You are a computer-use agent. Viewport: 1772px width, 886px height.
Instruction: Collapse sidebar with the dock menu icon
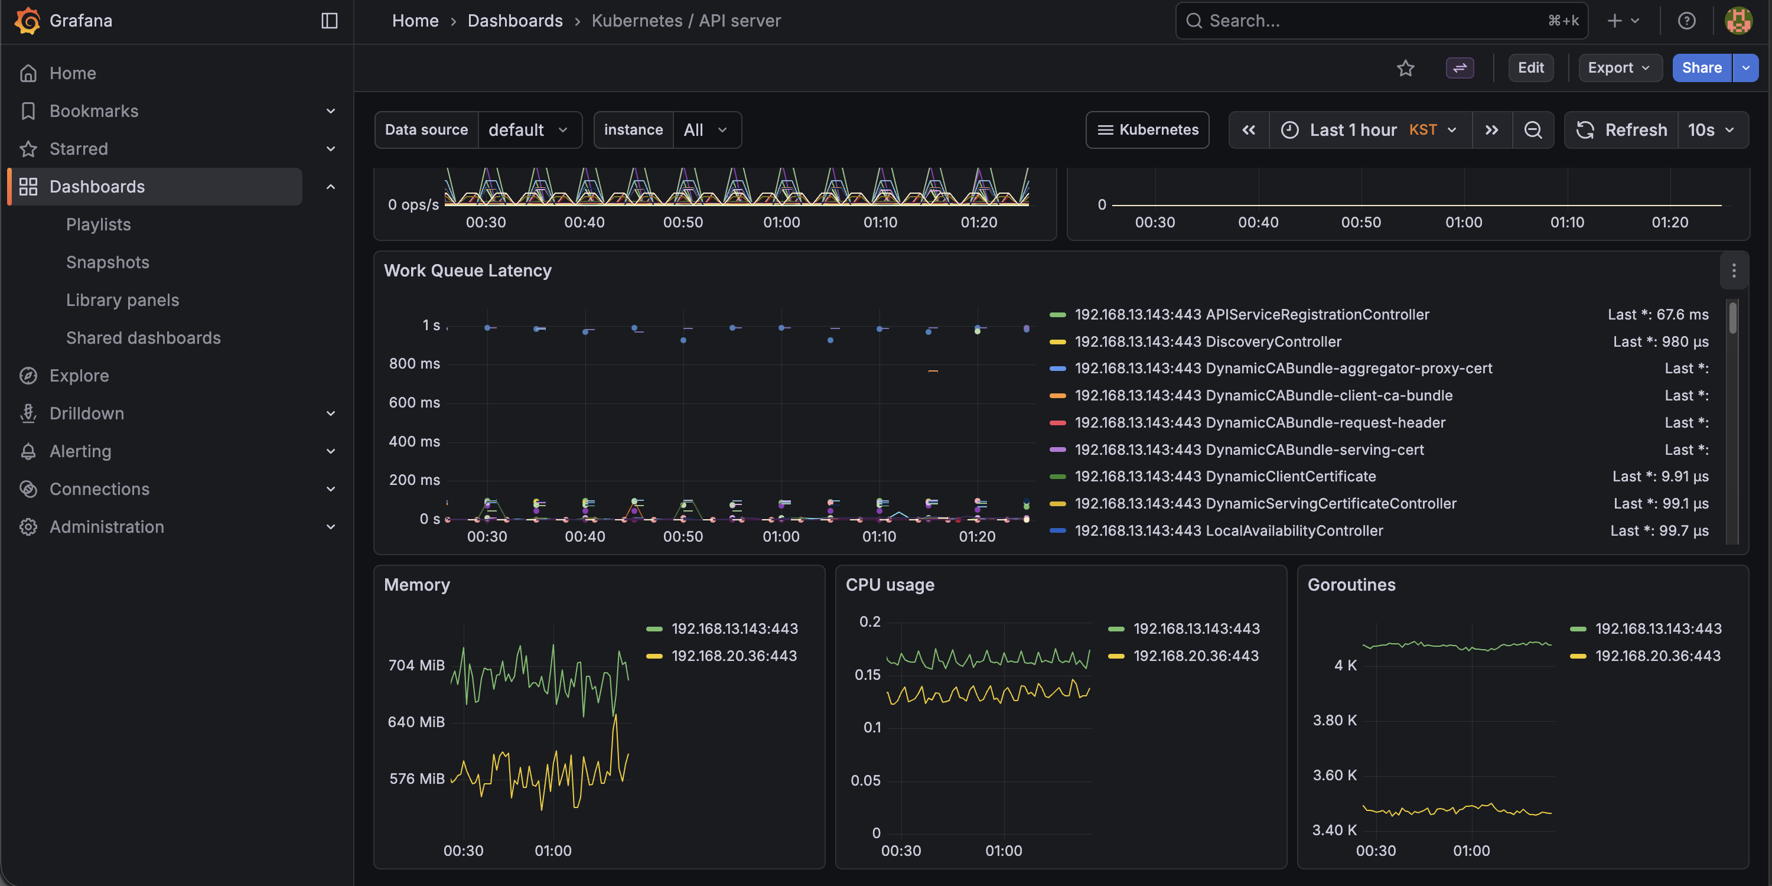coord(330,21)
